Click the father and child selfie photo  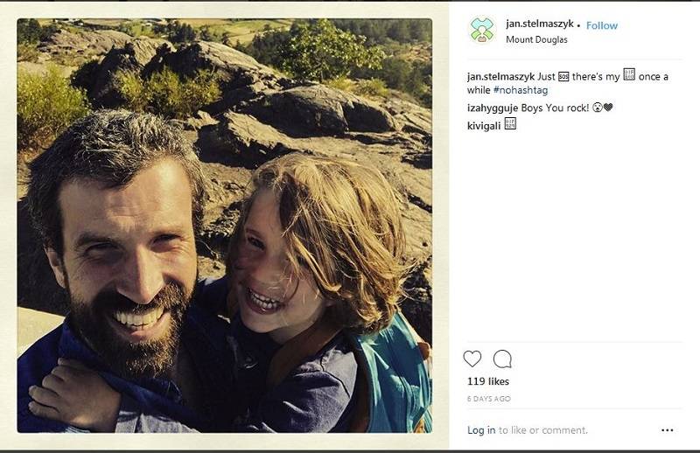[224, 226]
